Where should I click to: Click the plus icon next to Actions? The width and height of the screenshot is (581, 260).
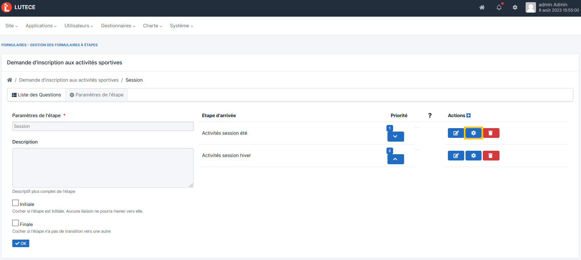[468, 116]
